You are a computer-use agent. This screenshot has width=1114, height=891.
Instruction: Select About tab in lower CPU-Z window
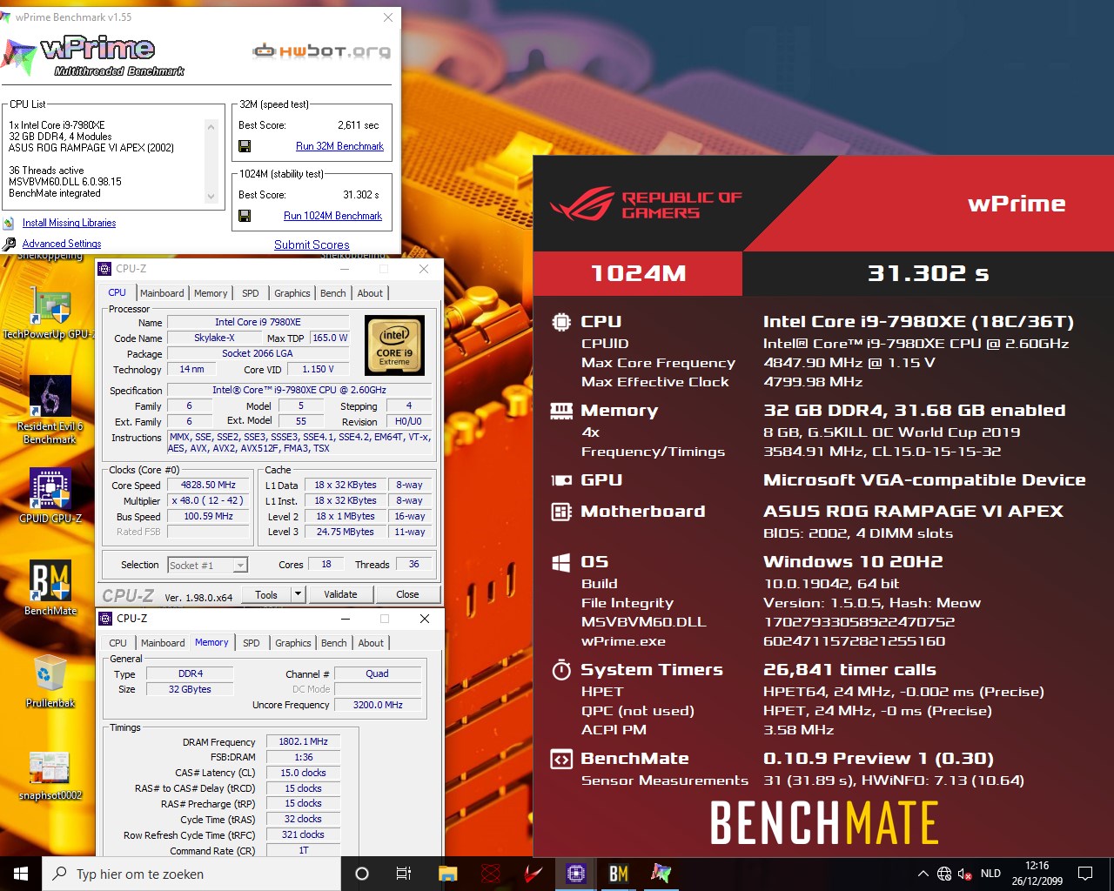point(371,643)
